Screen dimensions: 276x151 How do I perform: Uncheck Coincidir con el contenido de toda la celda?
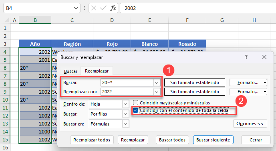point(135,110)
